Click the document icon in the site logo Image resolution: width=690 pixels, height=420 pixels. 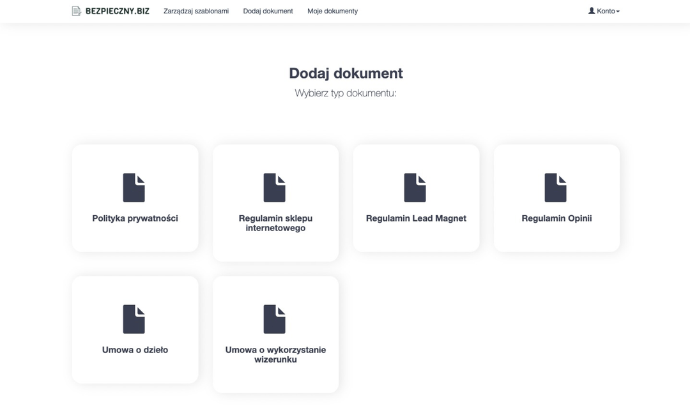(x=77, y=11)
